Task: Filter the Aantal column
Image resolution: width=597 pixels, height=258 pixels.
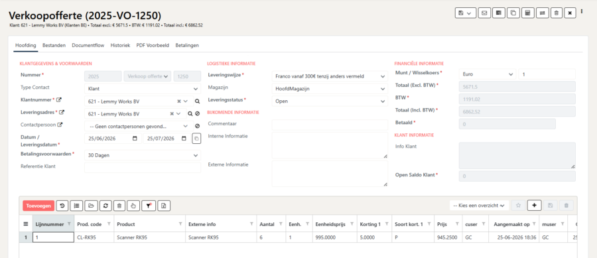Action: click(x=281, y=224)
